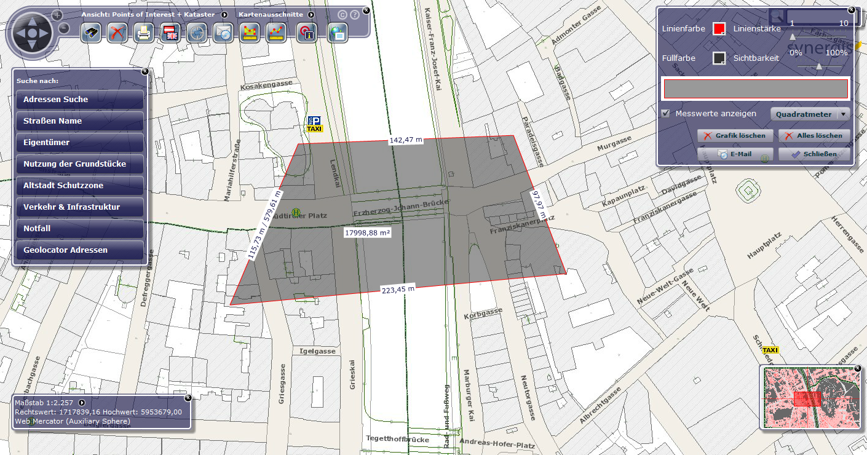This screenshot has height=455, width=867.
Task: Click the binoculars search tool icon
Action: 92,33
